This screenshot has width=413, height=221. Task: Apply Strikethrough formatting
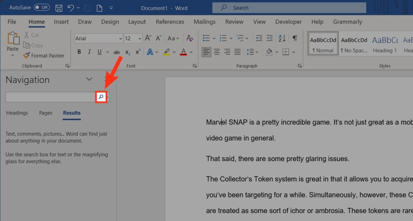[116, 52]
